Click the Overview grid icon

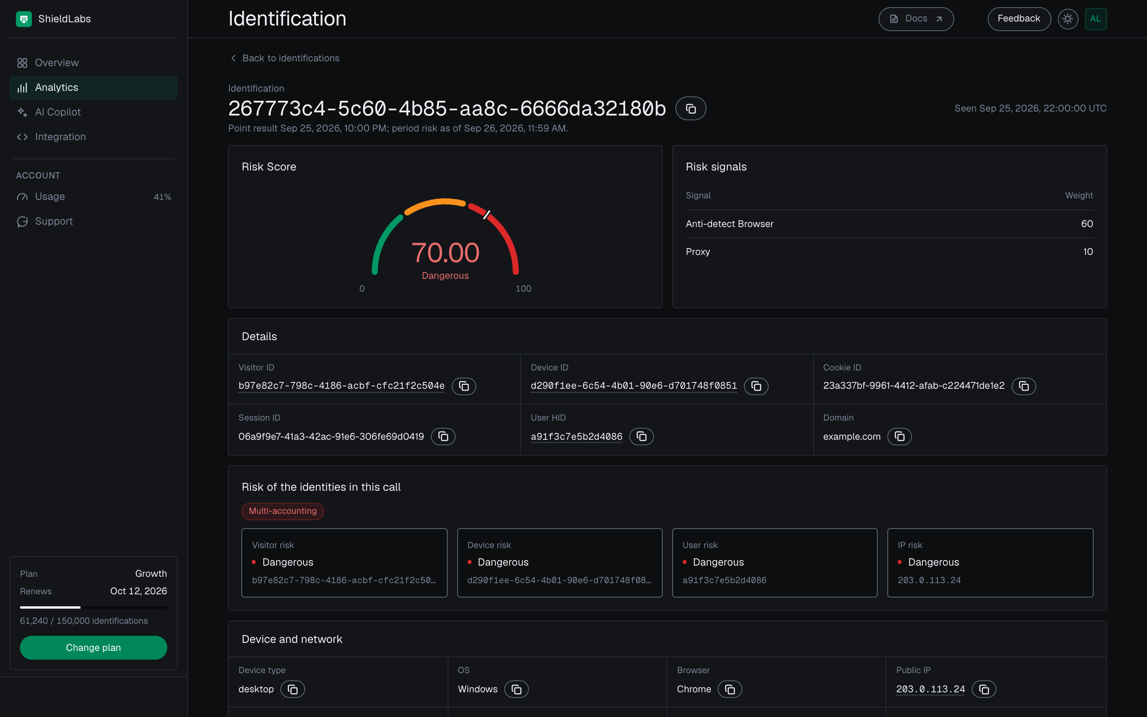pyautogui.click(x=22, y=63)
